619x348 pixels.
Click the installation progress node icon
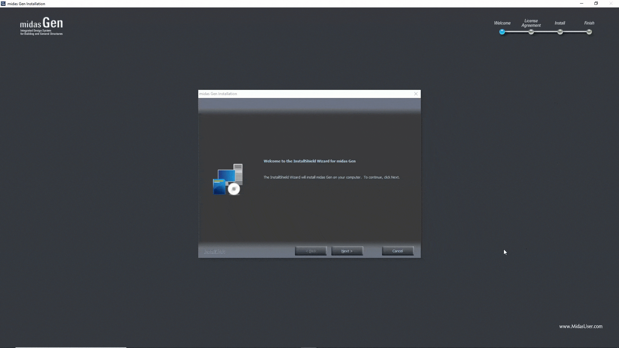click(560, 32)
